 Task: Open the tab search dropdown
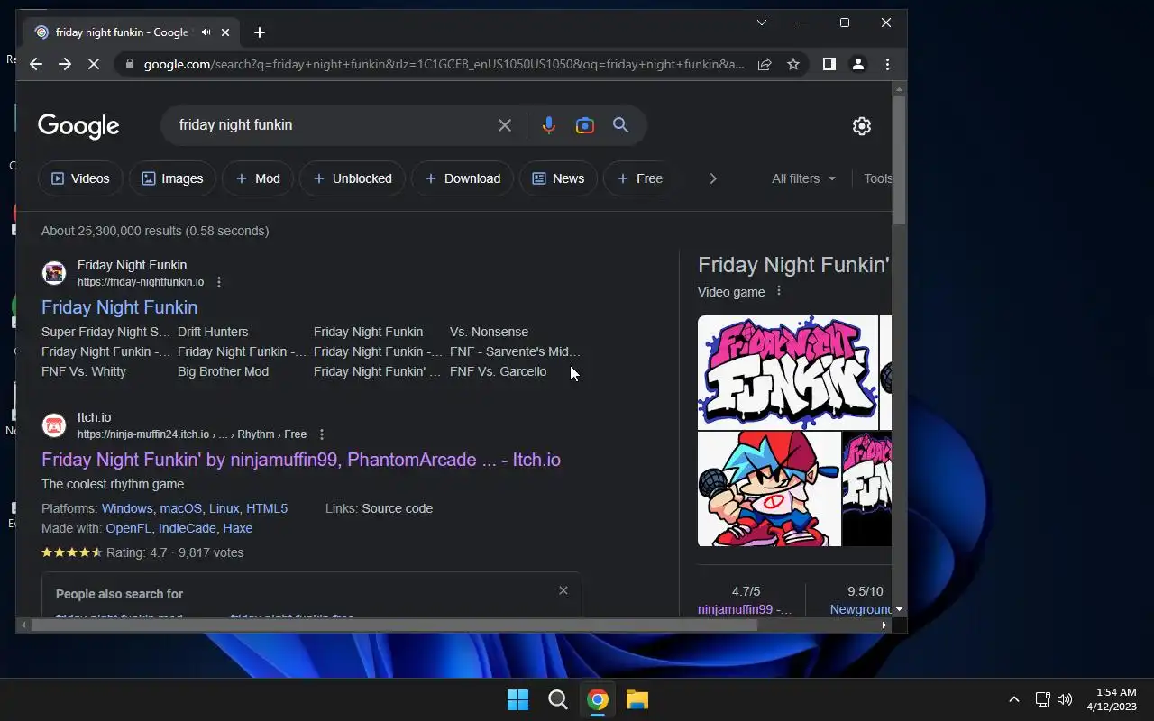pos(762,23)
